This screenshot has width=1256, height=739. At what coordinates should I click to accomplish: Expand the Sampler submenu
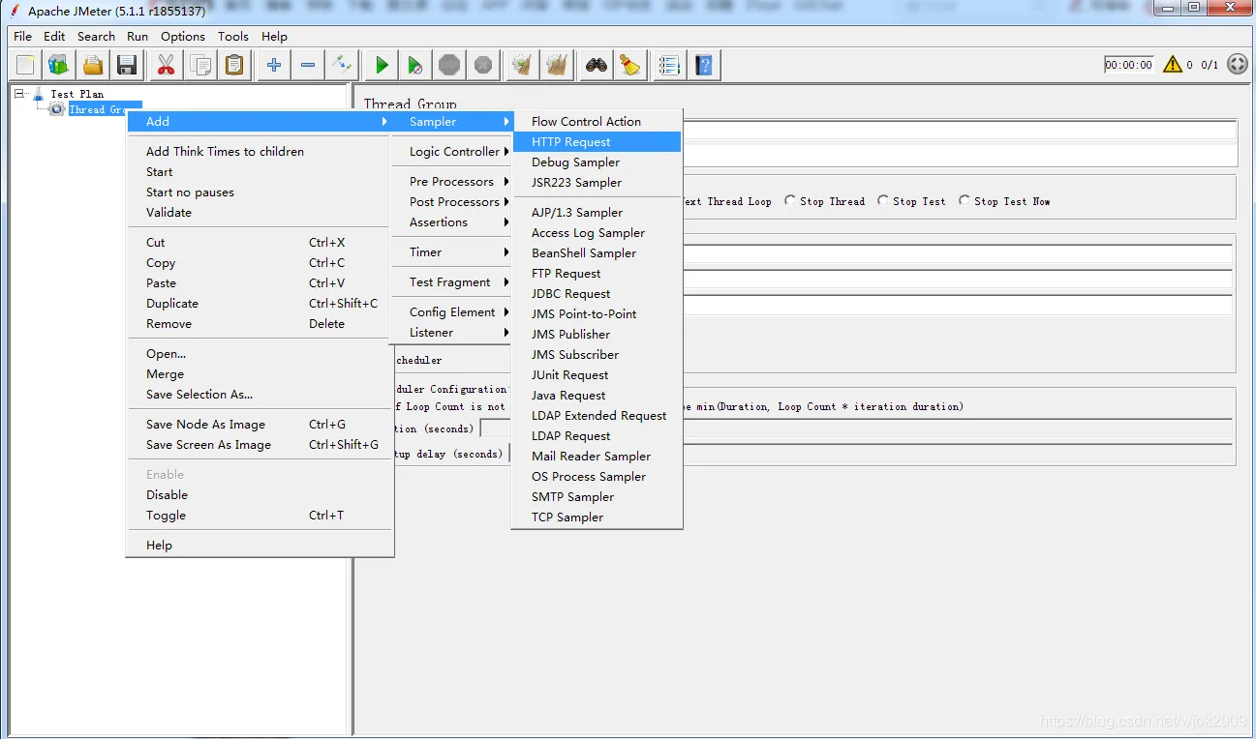(451, 121)
